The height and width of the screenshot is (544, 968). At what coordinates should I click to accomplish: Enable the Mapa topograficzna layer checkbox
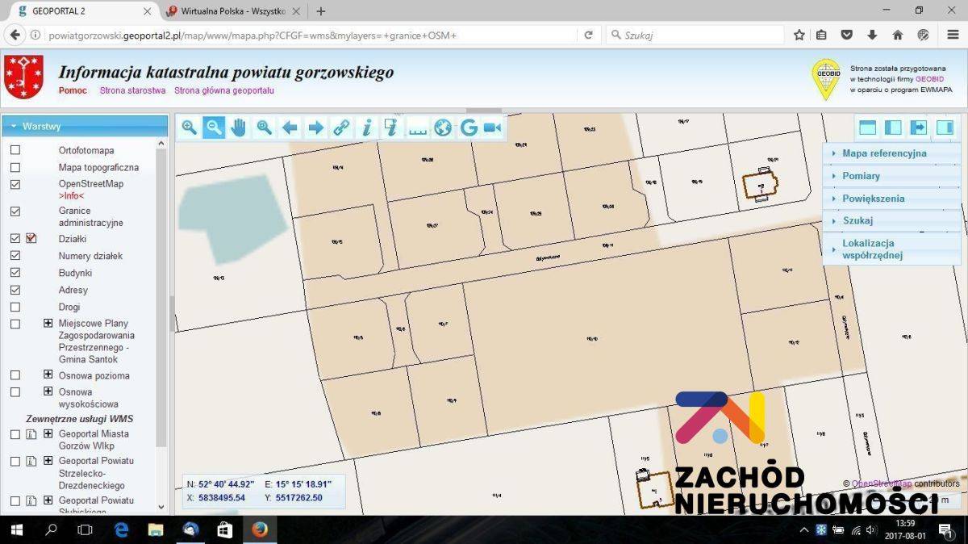click(15, 167)
